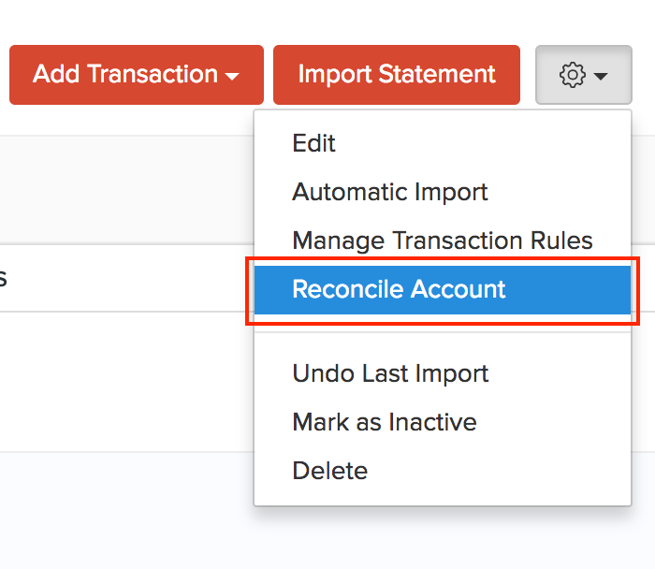This screenshot has width=655, height=569.
Task: Choose Undo Last Import
Action: point(390,373)
